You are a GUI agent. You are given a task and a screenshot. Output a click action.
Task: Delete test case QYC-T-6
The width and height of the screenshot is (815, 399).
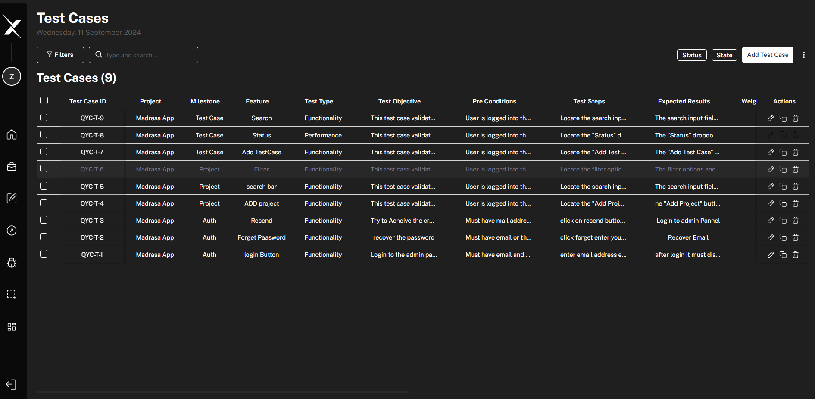click(x=796, y=169)
